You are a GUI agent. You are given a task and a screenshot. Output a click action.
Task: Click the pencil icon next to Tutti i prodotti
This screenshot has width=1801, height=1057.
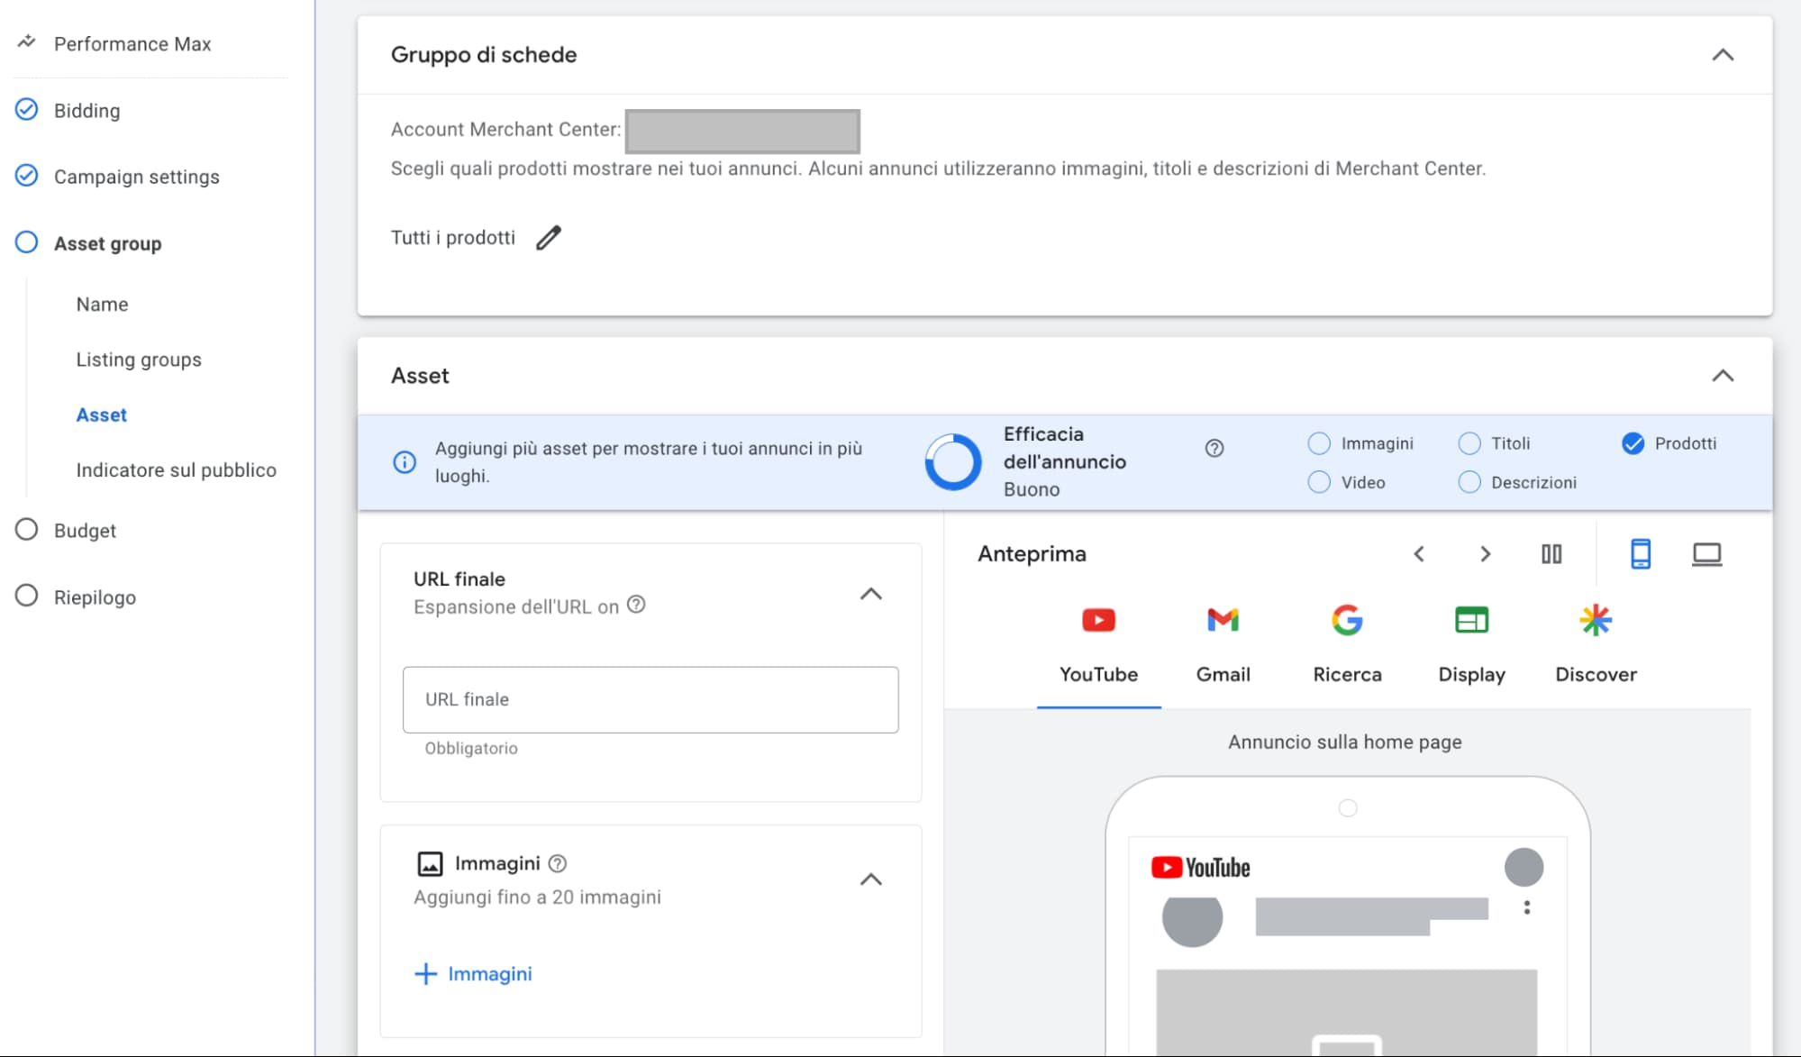click(x=548, y=238)
